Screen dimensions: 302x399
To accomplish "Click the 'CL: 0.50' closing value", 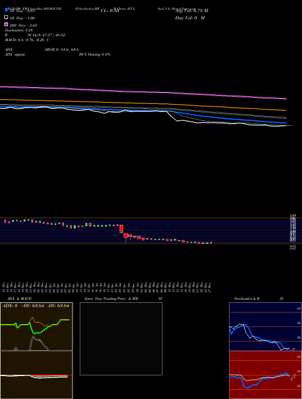I will click(110, 11).
